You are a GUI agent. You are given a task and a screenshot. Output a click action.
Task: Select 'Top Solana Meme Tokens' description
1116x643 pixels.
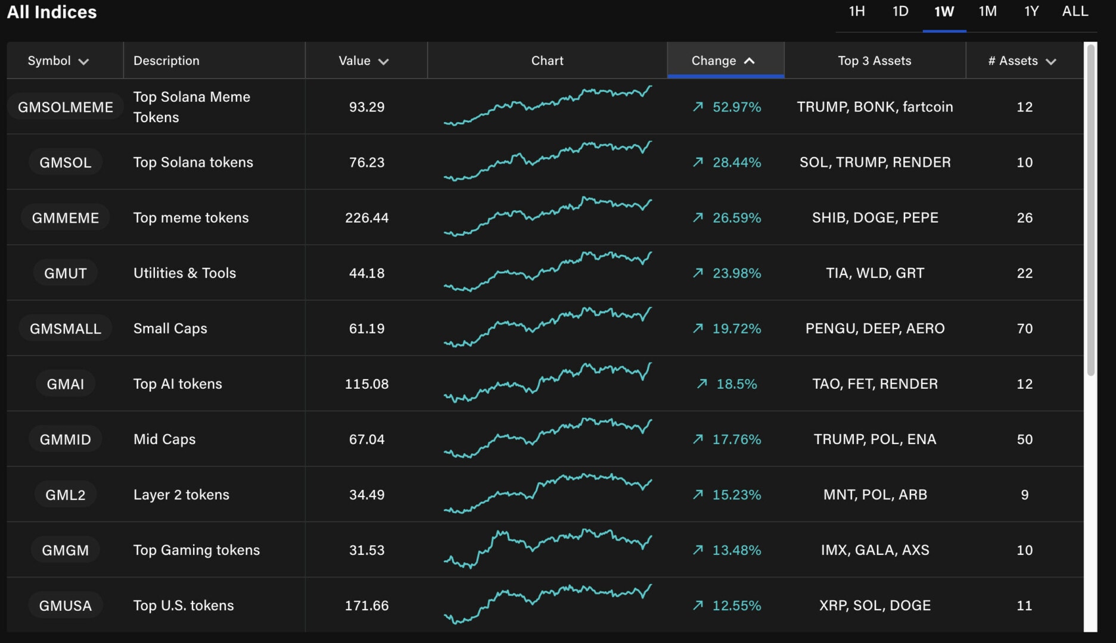(x=192, y=107)
